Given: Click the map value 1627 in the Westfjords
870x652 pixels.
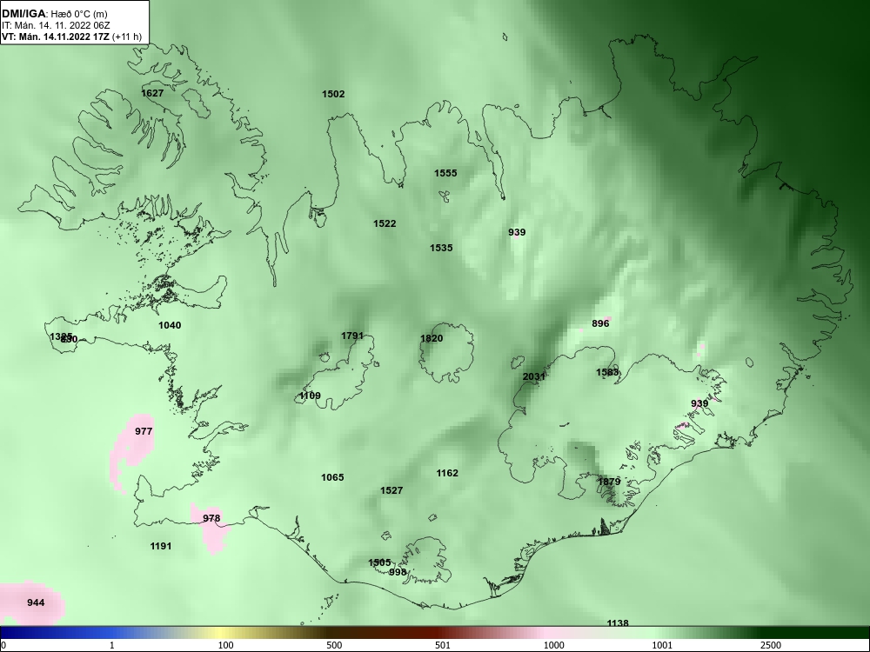Looking at the screenshot, I should [152, 93].
